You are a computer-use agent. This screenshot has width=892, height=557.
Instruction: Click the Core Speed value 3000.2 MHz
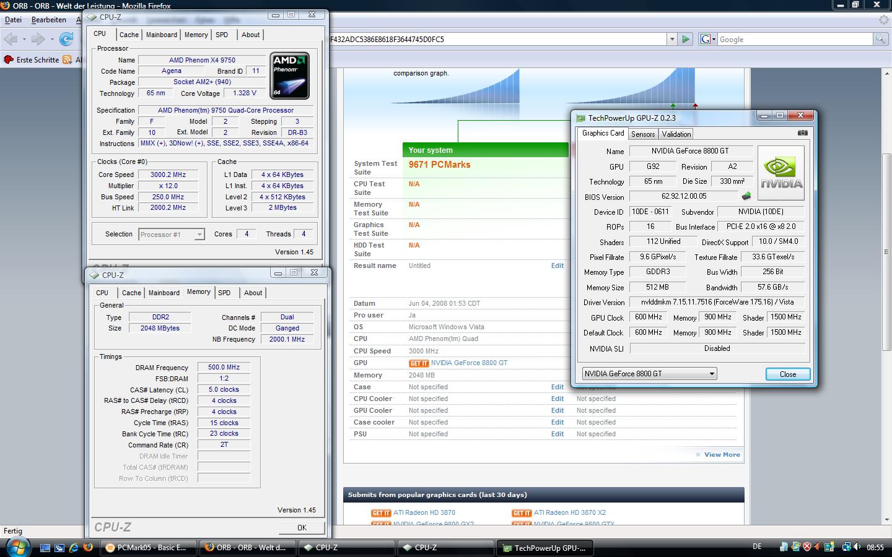[x=168, y=175]
